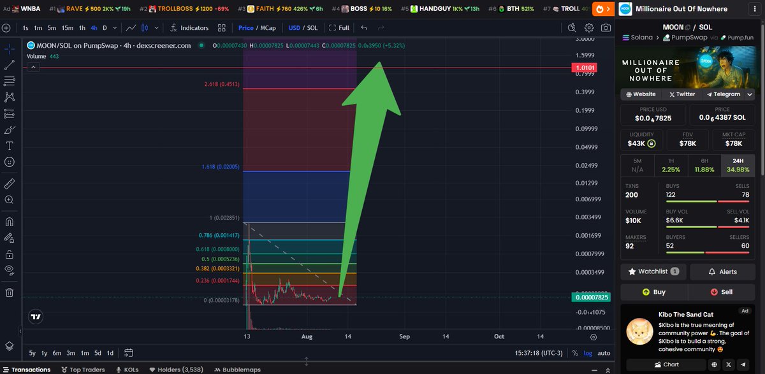The image size is (765, 374).
Task: Delete drawings with the trash icon
Action: (x=10, y=292)
